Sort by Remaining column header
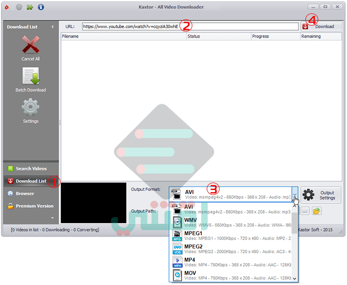 coord(321,36)
